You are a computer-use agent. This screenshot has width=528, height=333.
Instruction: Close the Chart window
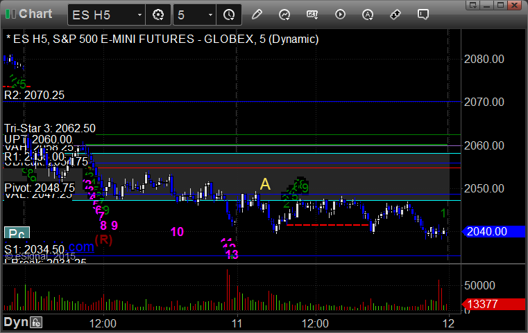click(515, 5)
